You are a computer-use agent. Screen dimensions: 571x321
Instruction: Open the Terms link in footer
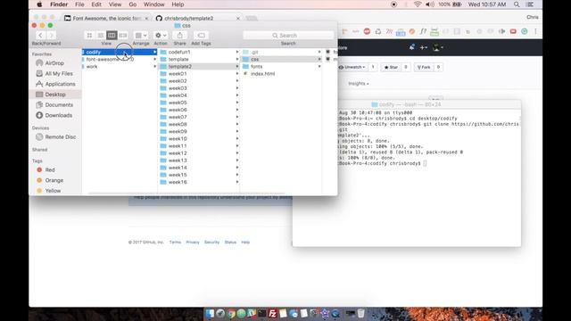click(x=175, y=243)
